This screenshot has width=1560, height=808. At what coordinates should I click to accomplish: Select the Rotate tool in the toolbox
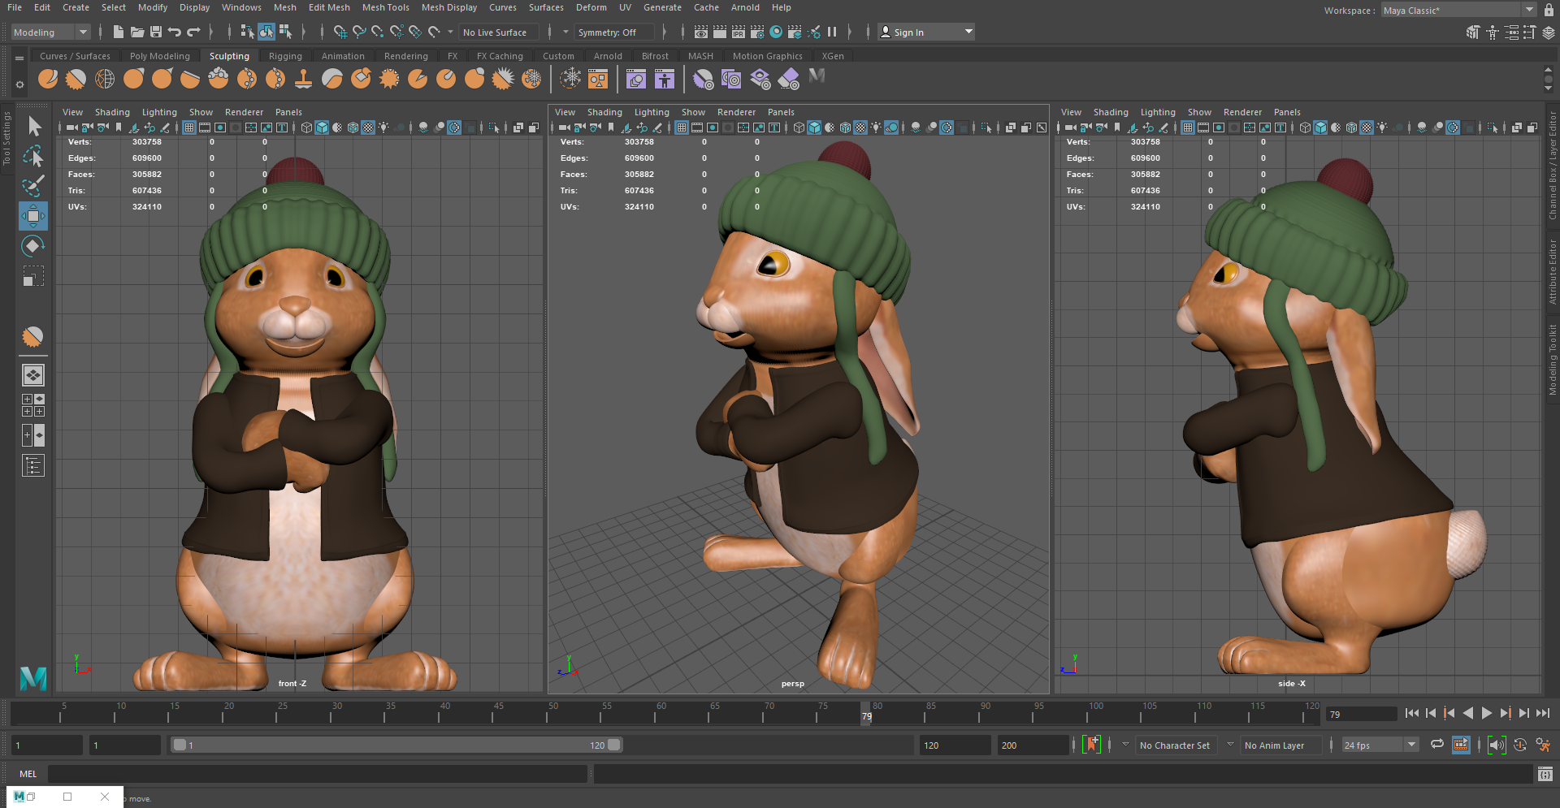pos(32,246)
